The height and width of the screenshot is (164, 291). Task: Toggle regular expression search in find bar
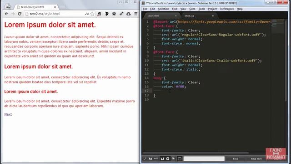145,159
